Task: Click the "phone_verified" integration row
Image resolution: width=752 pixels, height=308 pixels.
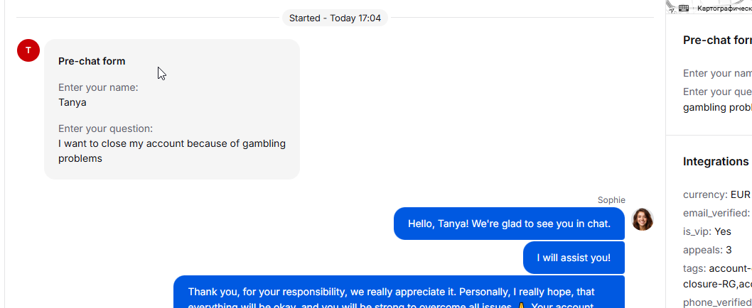Action: tap(717, 302)
